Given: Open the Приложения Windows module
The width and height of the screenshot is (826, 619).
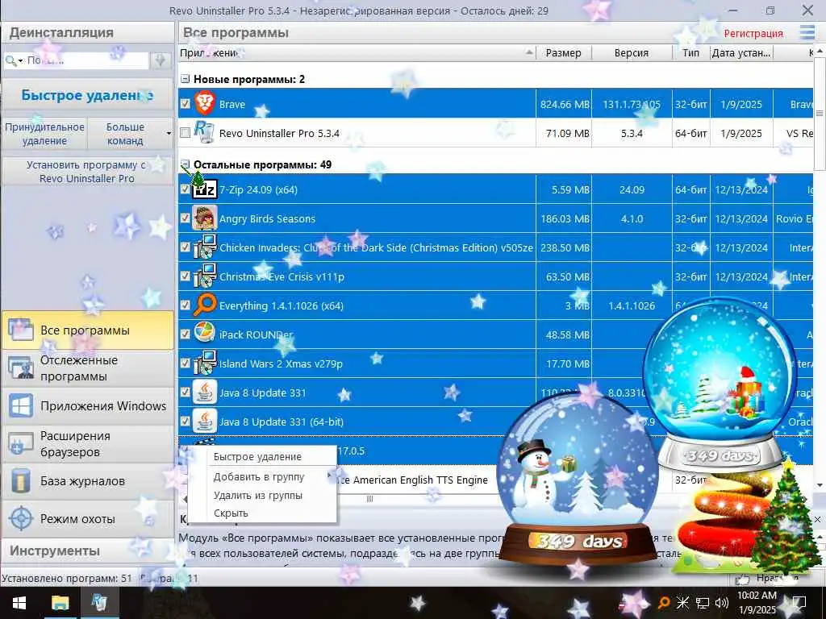Looking at the screenshot, I should coord(87,406).
